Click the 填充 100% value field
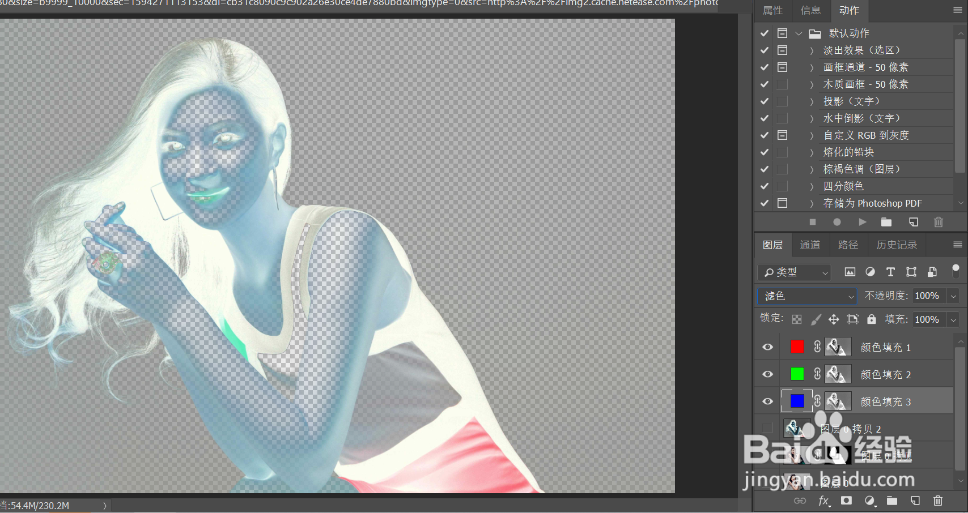 pos(929,320)
